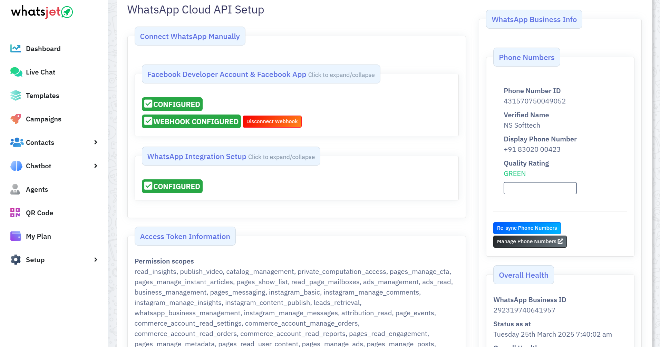Screen dimensions: 660x347
Task: Click the My Plan wallet icon
Action: tap(16, 236)
